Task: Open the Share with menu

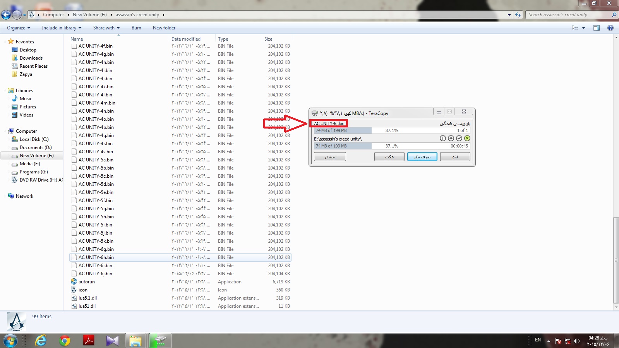Action: pos(106,28)
